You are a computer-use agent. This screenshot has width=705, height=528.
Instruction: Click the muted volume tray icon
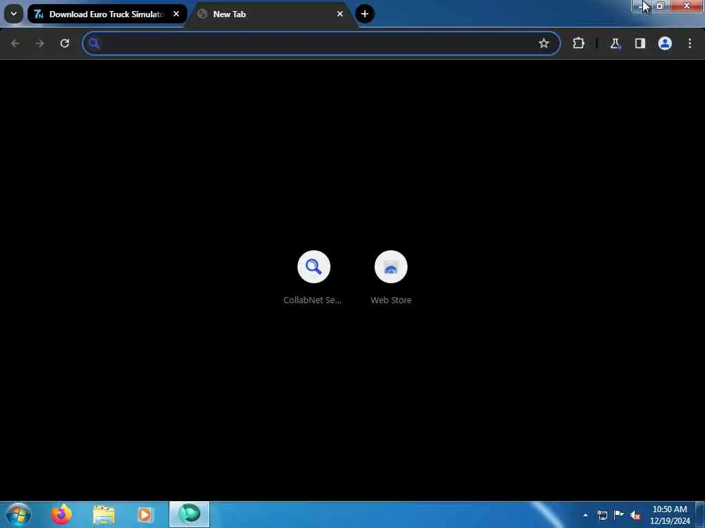pyautogui.click(x=635, y=515)
